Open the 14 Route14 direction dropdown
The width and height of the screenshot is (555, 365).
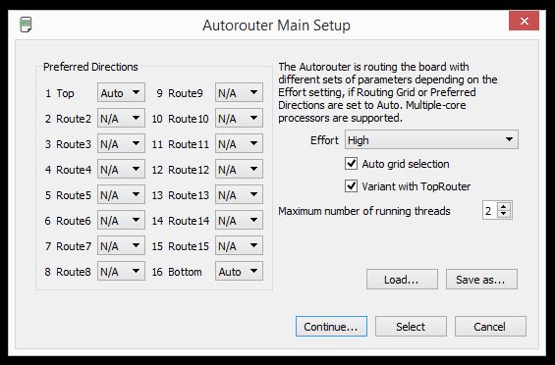click(239, 220)
